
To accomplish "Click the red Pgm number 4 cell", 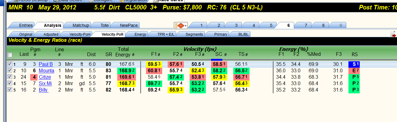I will pyautogui.click(x=35, y=77).
